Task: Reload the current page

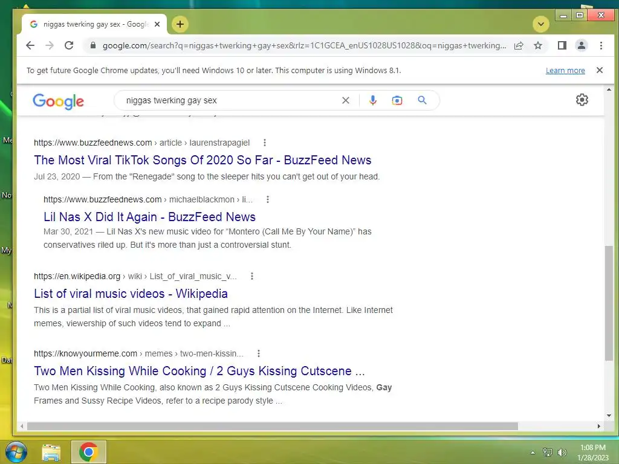Action: [69, 45]
